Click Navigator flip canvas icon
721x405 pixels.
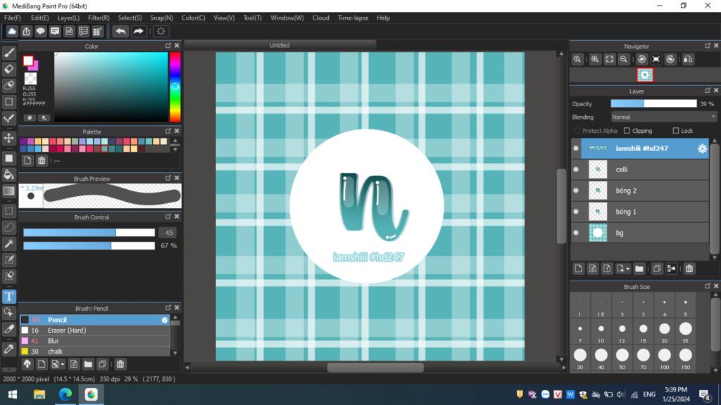tap(688, 59)
